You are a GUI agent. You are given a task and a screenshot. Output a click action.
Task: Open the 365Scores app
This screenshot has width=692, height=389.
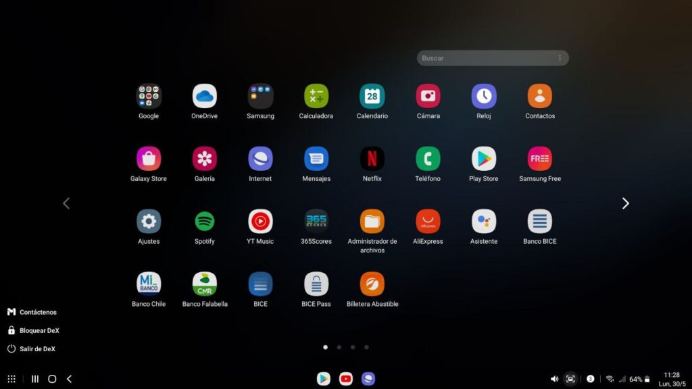[316, 222]
